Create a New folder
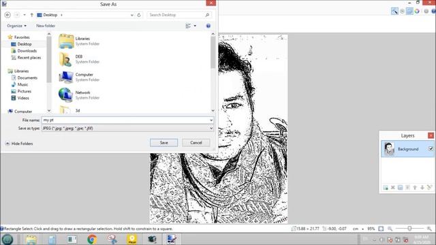Image resolution: width=436 pixels, height=245 pixels. click(46, 26)
